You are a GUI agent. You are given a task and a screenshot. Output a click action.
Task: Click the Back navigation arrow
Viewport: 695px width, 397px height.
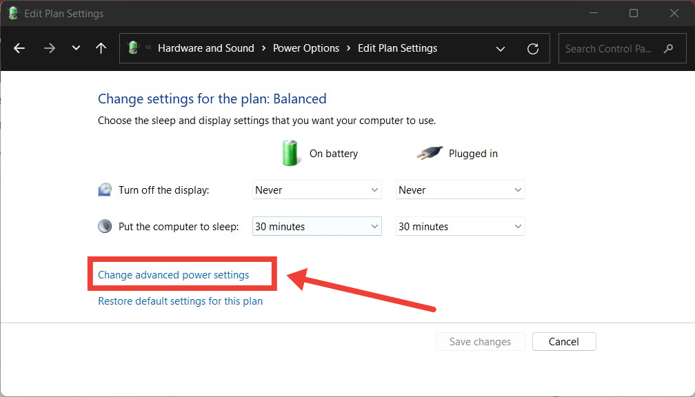19,48
